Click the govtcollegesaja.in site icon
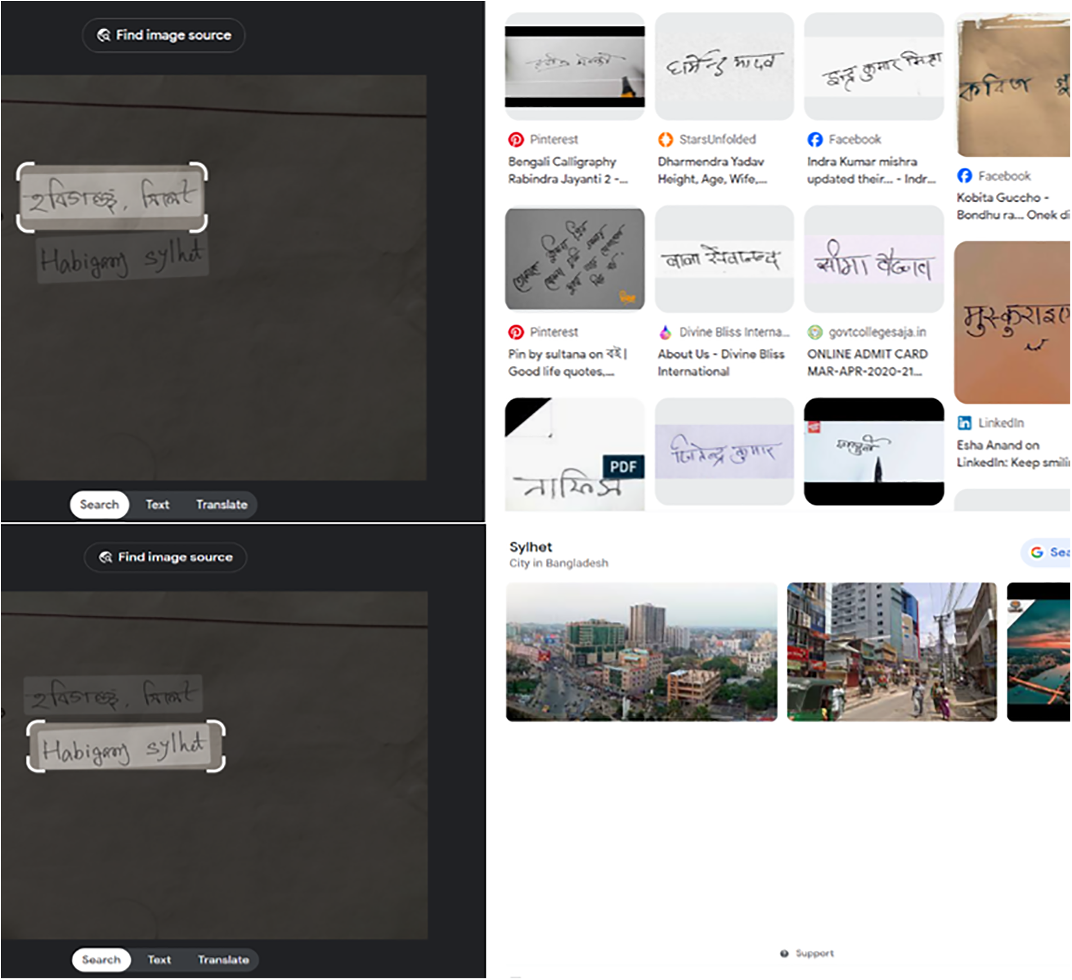 pos(814,333)
